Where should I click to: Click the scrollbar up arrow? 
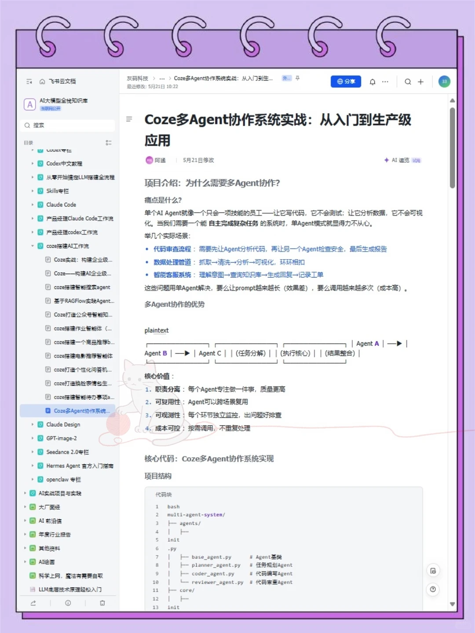tap(452, 101)
